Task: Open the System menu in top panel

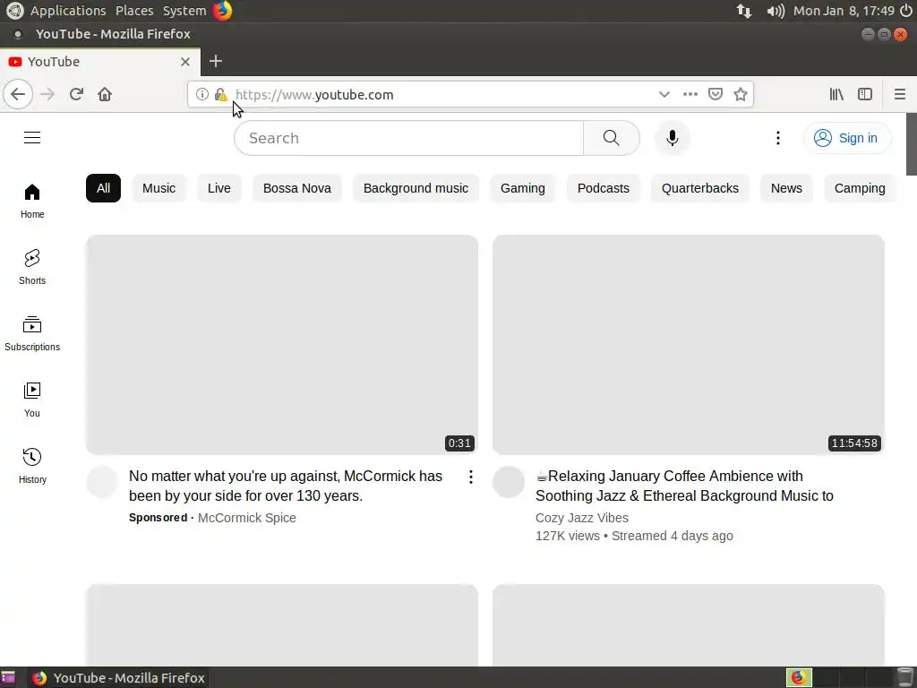Action: point(184,11)
